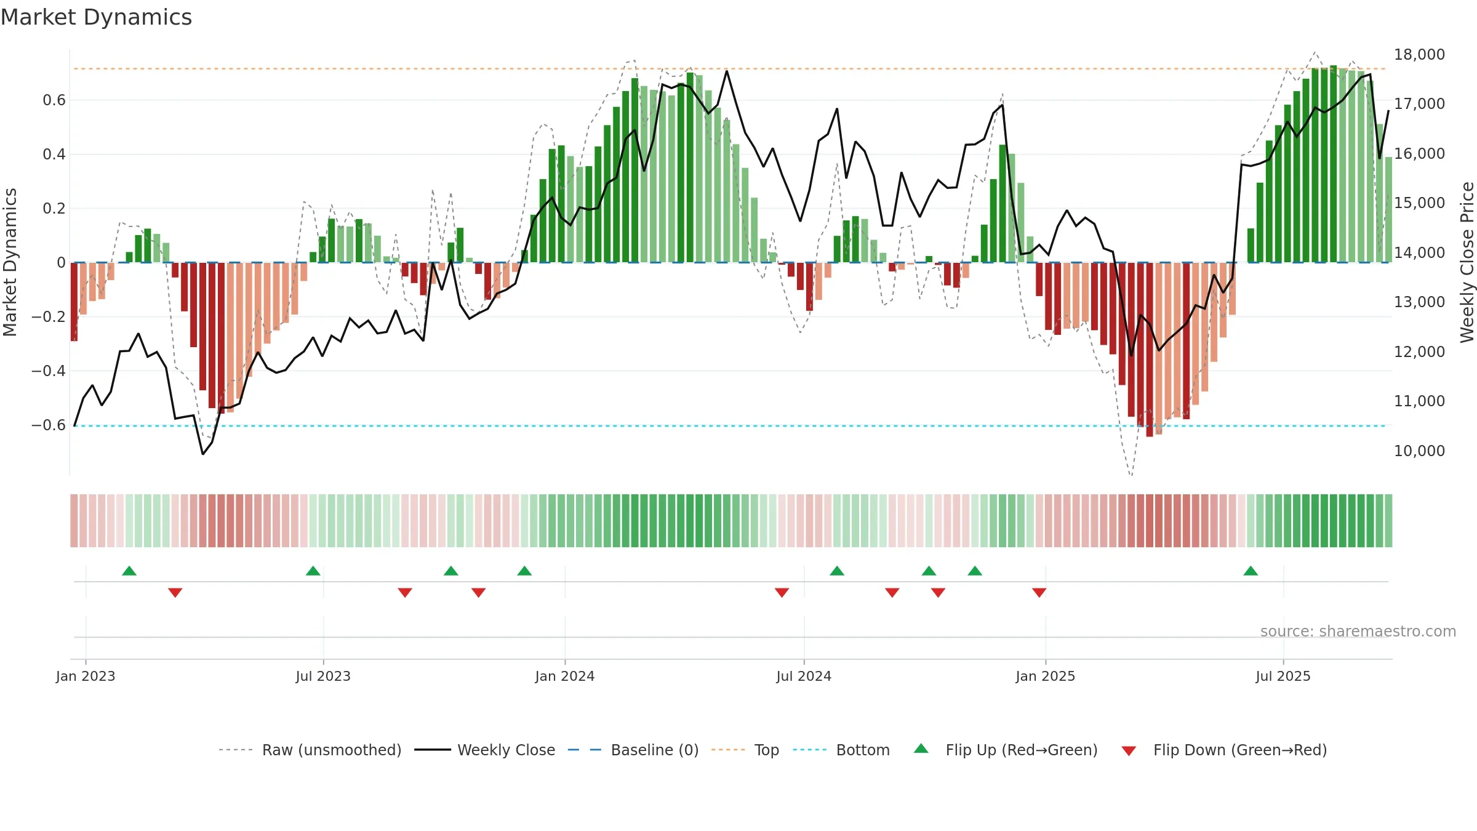The width and height of the screenshot is (1477, 831).
Task: Select the Flip Up triangle between the two late-2023 red triangles
Action: coord(451,571)
